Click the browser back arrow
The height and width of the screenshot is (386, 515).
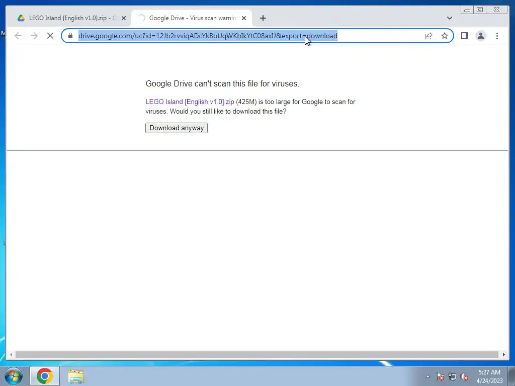click(18, 36)
